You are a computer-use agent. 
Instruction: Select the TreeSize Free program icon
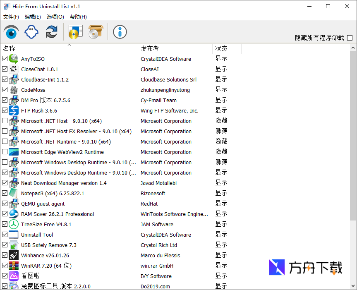tap(14, 224)
